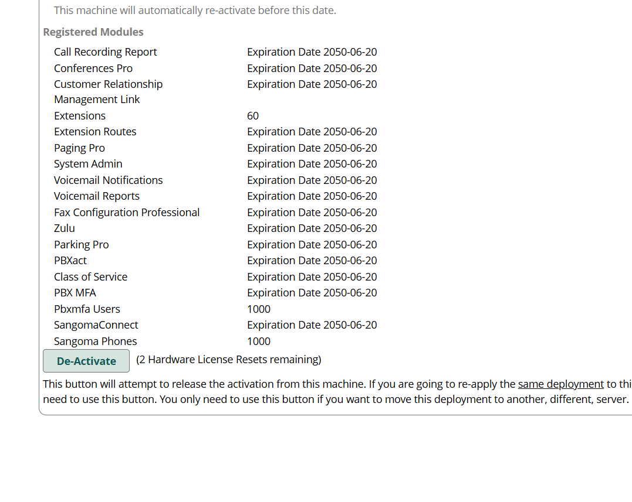Click the Paging Pro module label

click(x=79, y=148)
